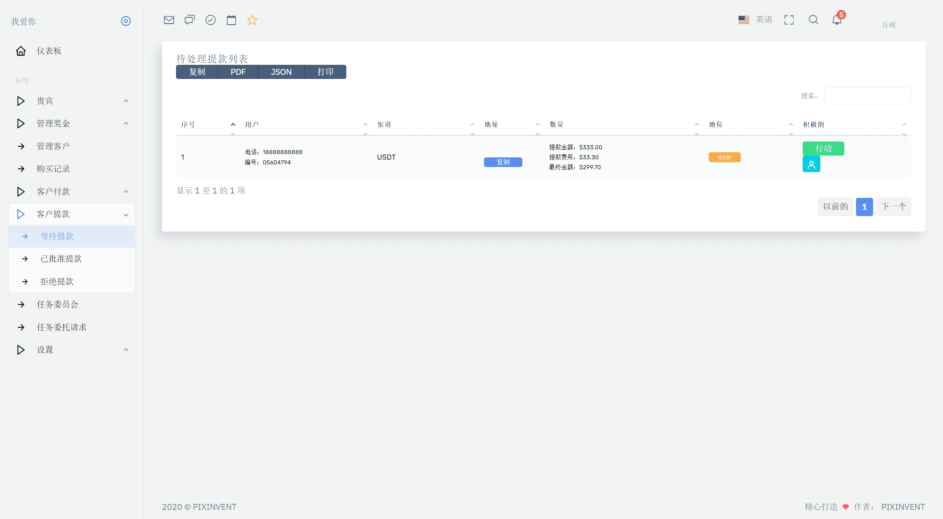Click the teal user profile icon
Screen dimensions: 943x519
[x=811, y=164]
